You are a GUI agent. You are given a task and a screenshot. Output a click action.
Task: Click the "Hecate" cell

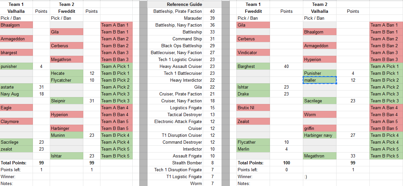66,73
